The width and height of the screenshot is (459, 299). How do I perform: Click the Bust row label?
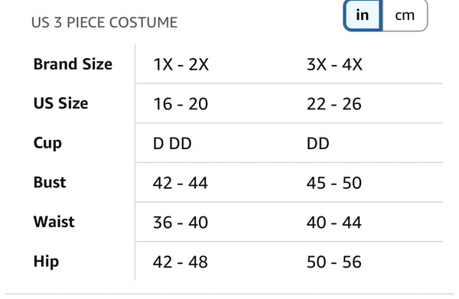click(x=50, y=182)
